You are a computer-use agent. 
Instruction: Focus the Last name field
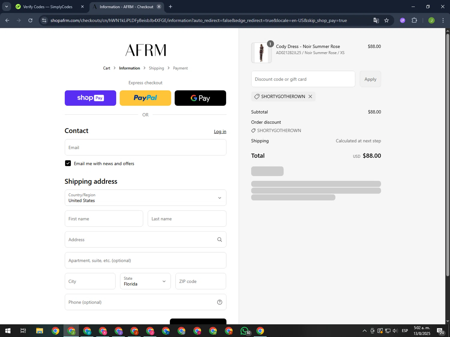(187, 219)
